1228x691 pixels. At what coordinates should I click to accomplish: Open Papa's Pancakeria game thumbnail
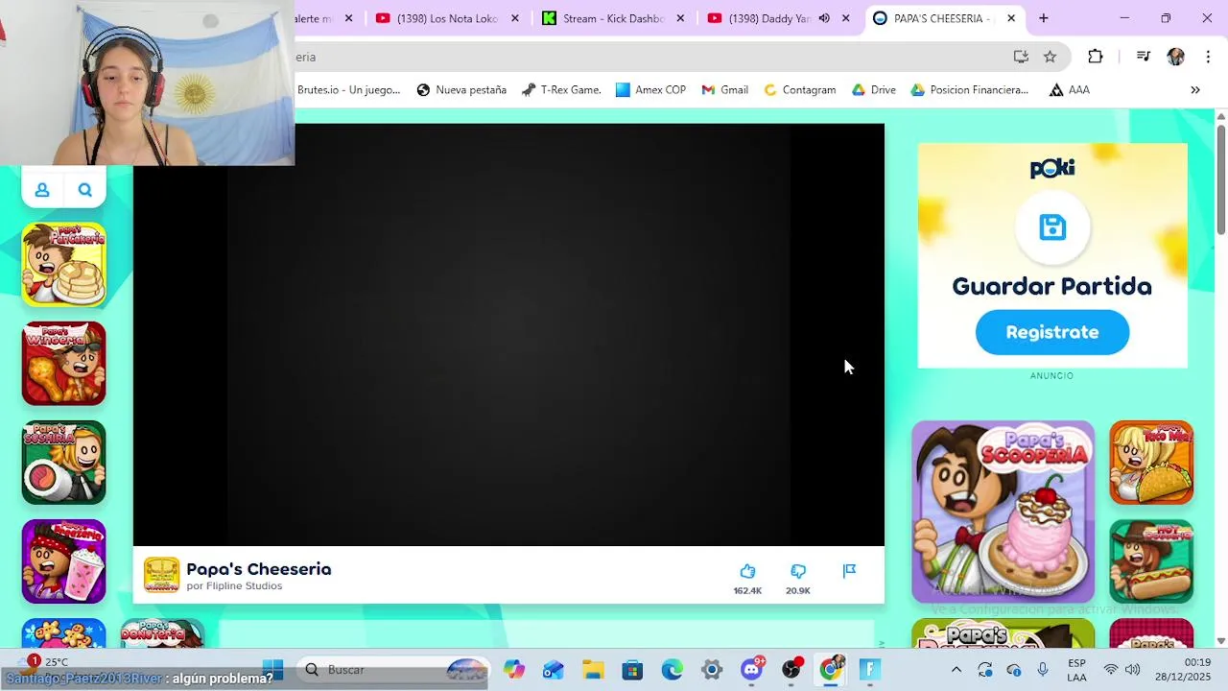click(64, 265)
